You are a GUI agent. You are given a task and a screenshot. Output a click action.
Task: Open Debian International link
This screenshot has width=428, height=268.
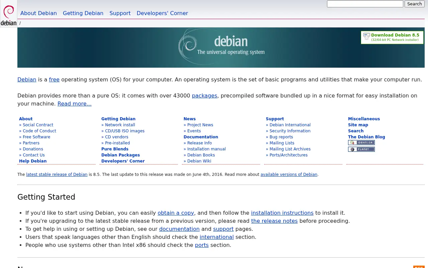pyautogui.click(x=290, y=125)
